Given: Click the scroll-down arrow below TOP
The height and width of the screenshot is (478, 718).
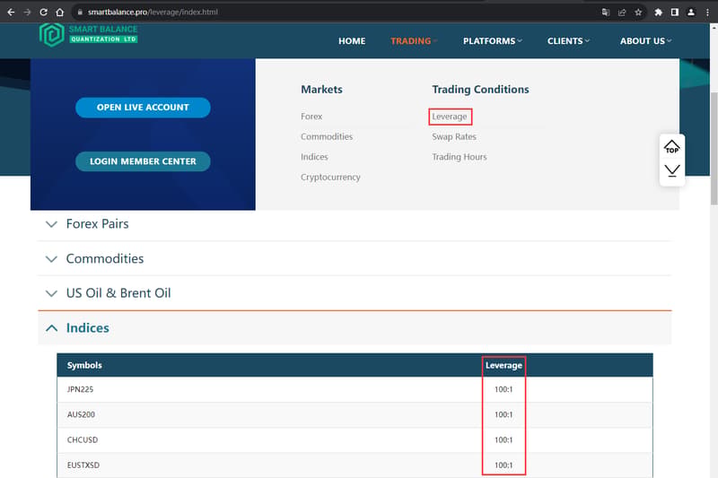Looking at the screenshot, I should 671,170.
